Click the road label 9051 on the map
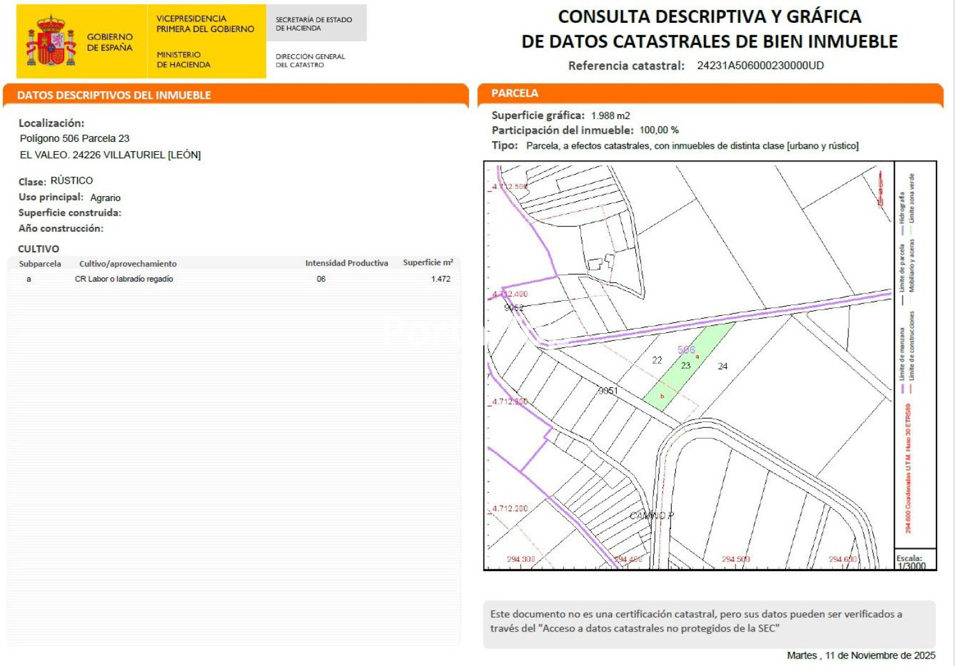 (x=607, y=390)
